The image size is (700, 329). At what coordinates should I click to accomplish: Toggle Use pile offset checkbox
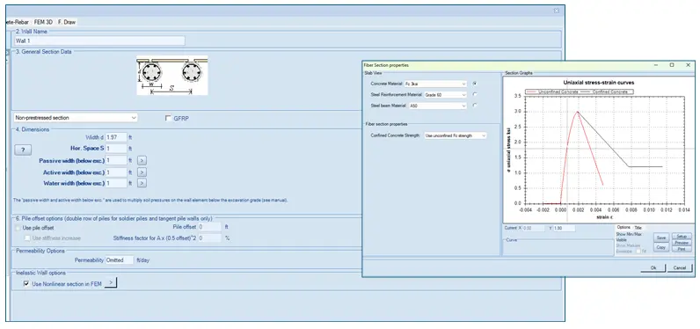18,228
